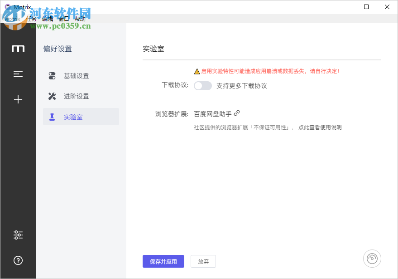
Task: Switch to the 进阶设置 section
Action: [76, 96]
